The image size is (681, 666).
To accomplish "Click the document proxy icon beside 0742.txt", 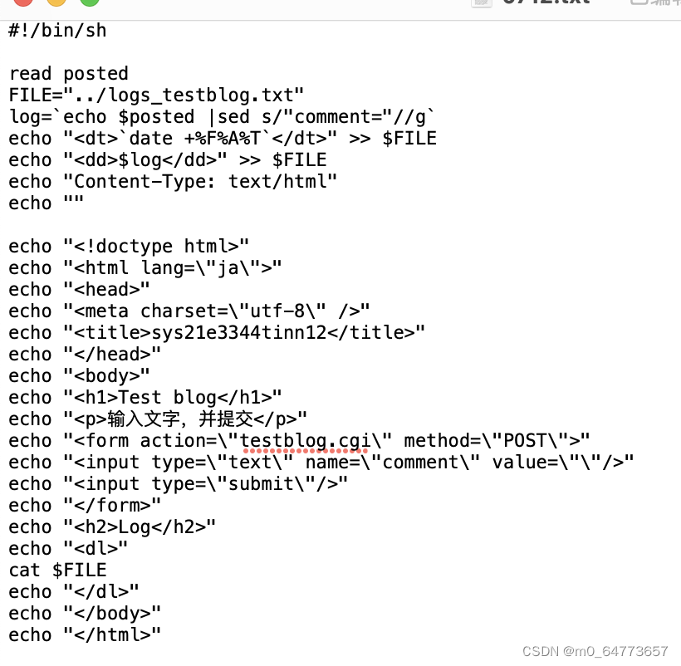I will (481, 4).
